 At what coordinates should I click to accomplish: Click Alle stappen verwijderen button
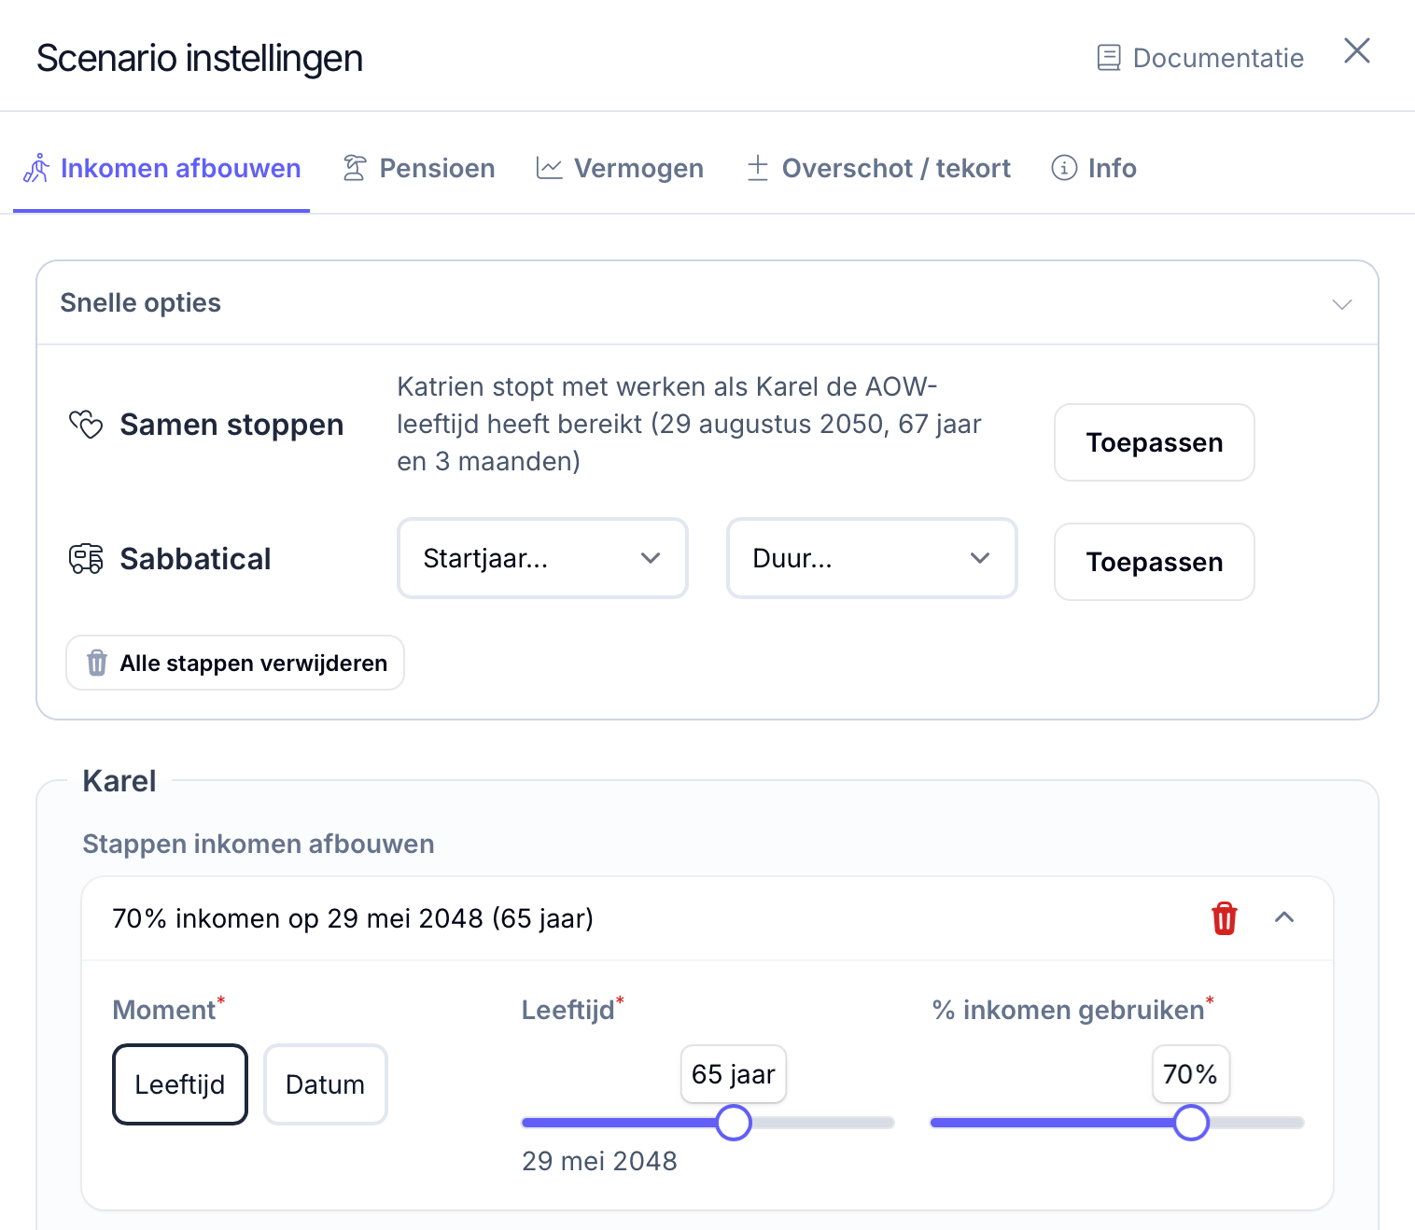click(x=235, y=663)
